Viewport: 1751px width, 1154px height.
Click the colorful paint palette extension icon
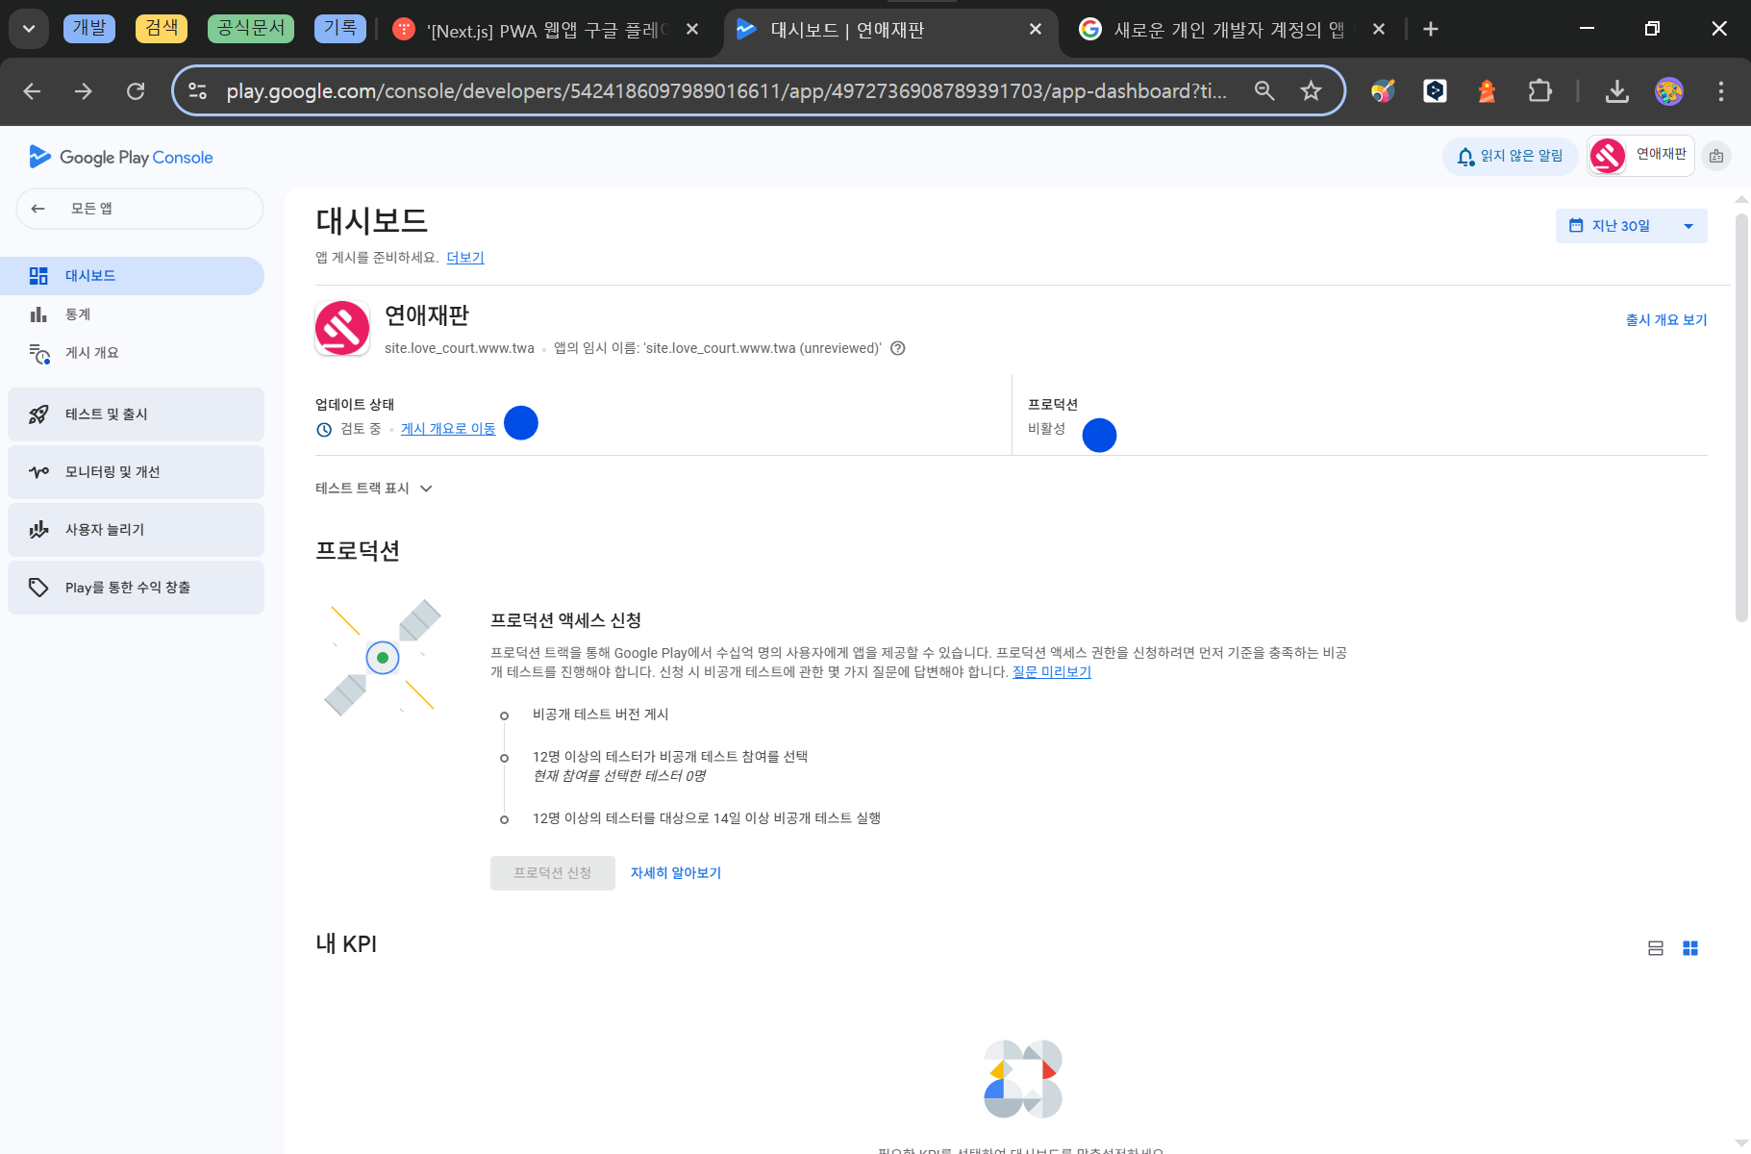pyautogui.click(x=1384, y=91)
